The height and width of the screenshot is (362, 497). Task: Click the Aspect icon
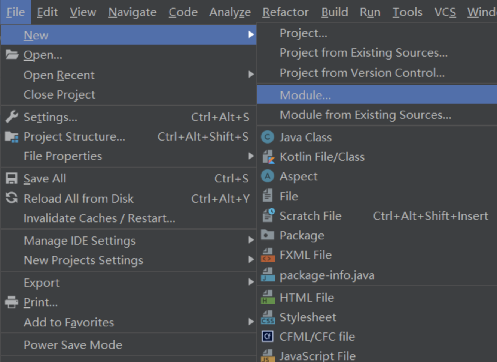(268, 176)
